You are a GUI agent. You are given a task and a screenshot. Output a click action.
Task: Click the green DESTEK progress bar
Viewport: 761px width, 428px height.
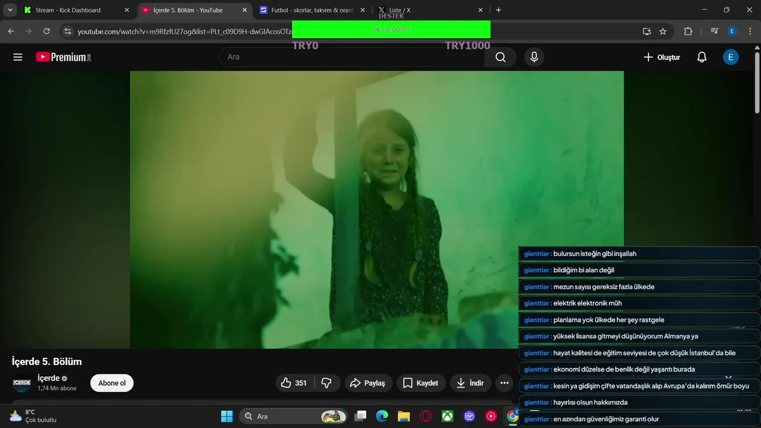391,29
